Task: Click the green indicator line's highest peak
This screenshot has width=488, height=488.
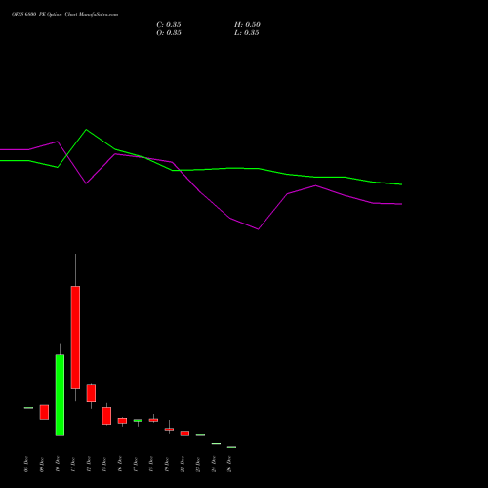Action: 86,130
